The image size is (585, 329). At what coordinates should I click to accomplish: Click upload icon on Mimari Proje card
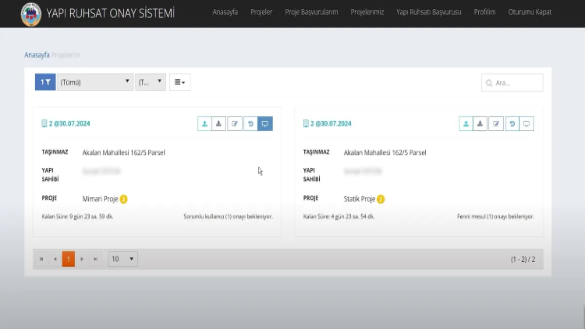coord(205,124)
